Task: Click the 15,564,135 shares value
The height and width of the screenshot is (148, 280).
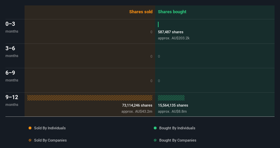Action: 173,105
